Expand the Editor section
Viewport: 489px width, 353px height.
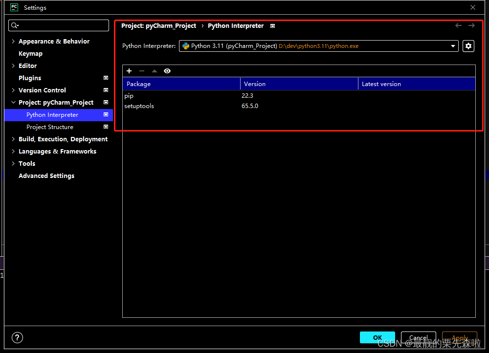13,66
